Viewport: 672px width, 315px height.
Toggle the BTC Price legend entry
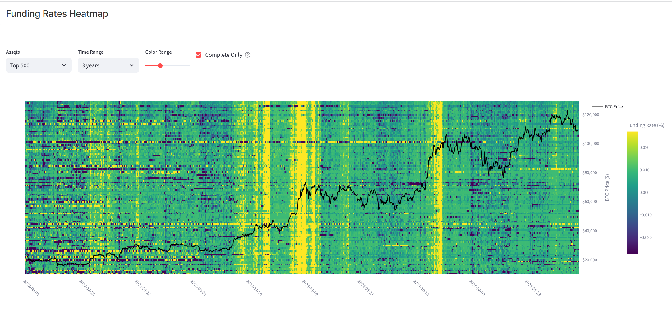click(614, 106)
